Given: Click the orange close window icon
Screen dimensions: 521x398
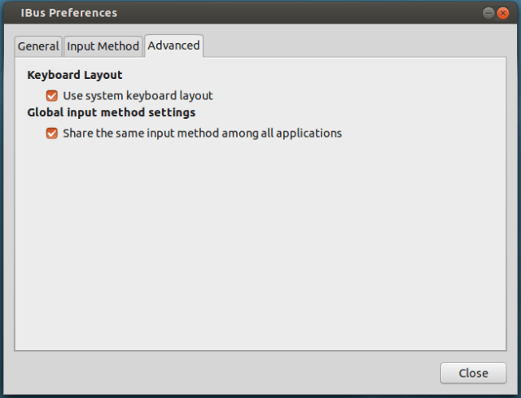Looking at the screenshot, I should 505,13.
